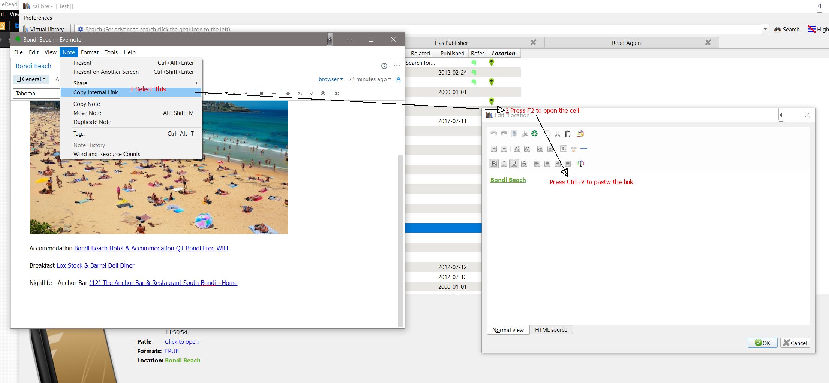Insert a table in the Evernote note
The height and width of the screenshot is (383, 829).
click(262, 94)
